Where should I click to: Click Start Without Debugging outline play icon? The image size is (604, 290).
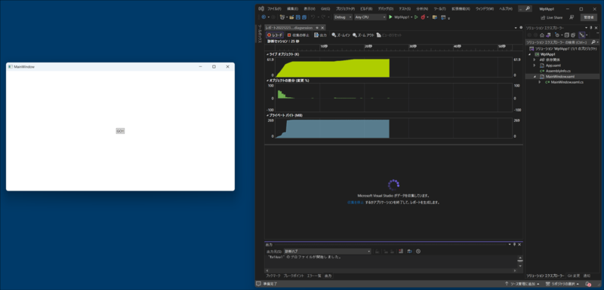[x=416, y=17]
